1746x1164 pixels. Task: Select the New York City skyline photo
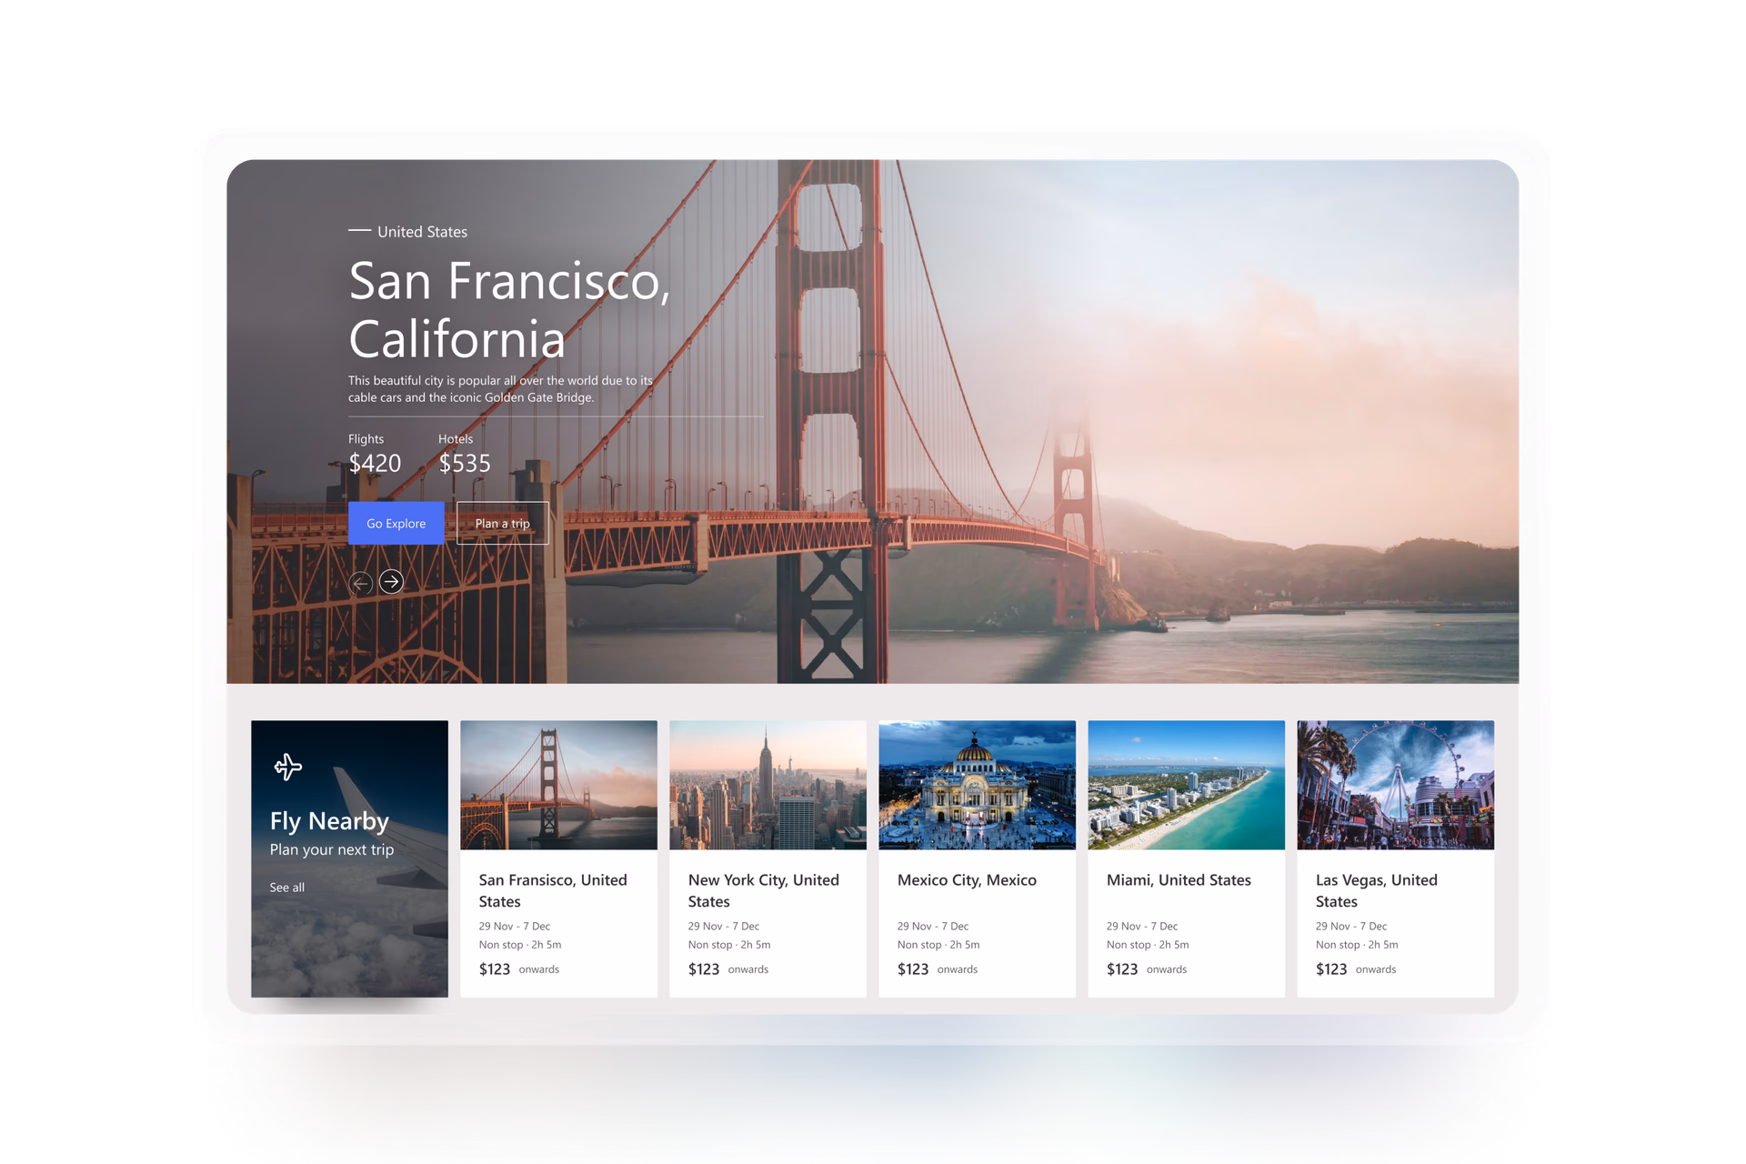point(768,785)
